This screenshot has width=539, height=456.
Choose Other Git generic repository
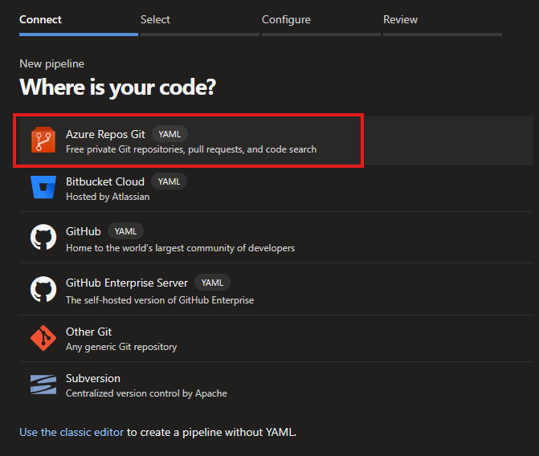[88, 332]
